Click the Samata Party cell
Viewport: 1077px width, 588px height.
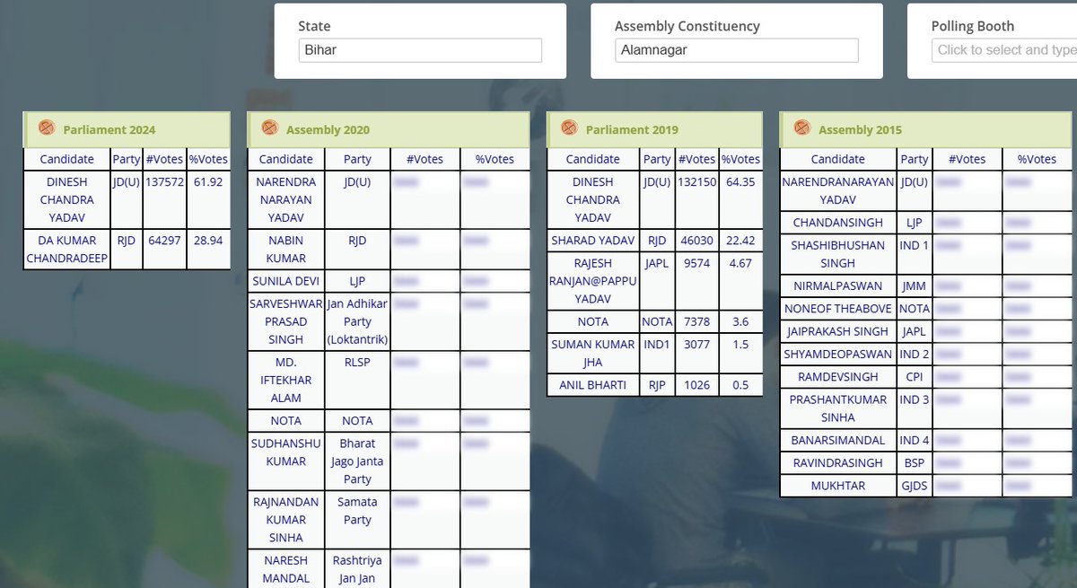coord(357,520)
